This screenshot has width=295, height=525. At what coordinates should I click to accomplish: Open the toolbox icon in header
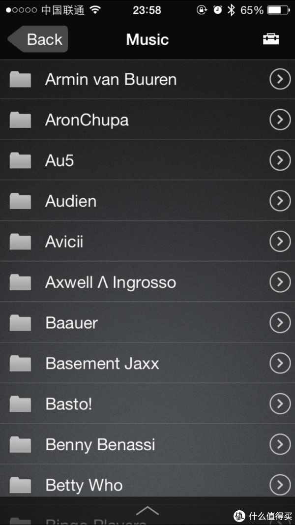pos(270,39)
